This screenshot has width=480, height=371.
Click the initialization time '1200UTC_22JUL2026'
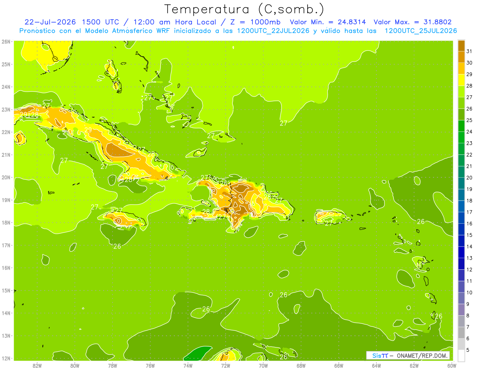point(274,31)
